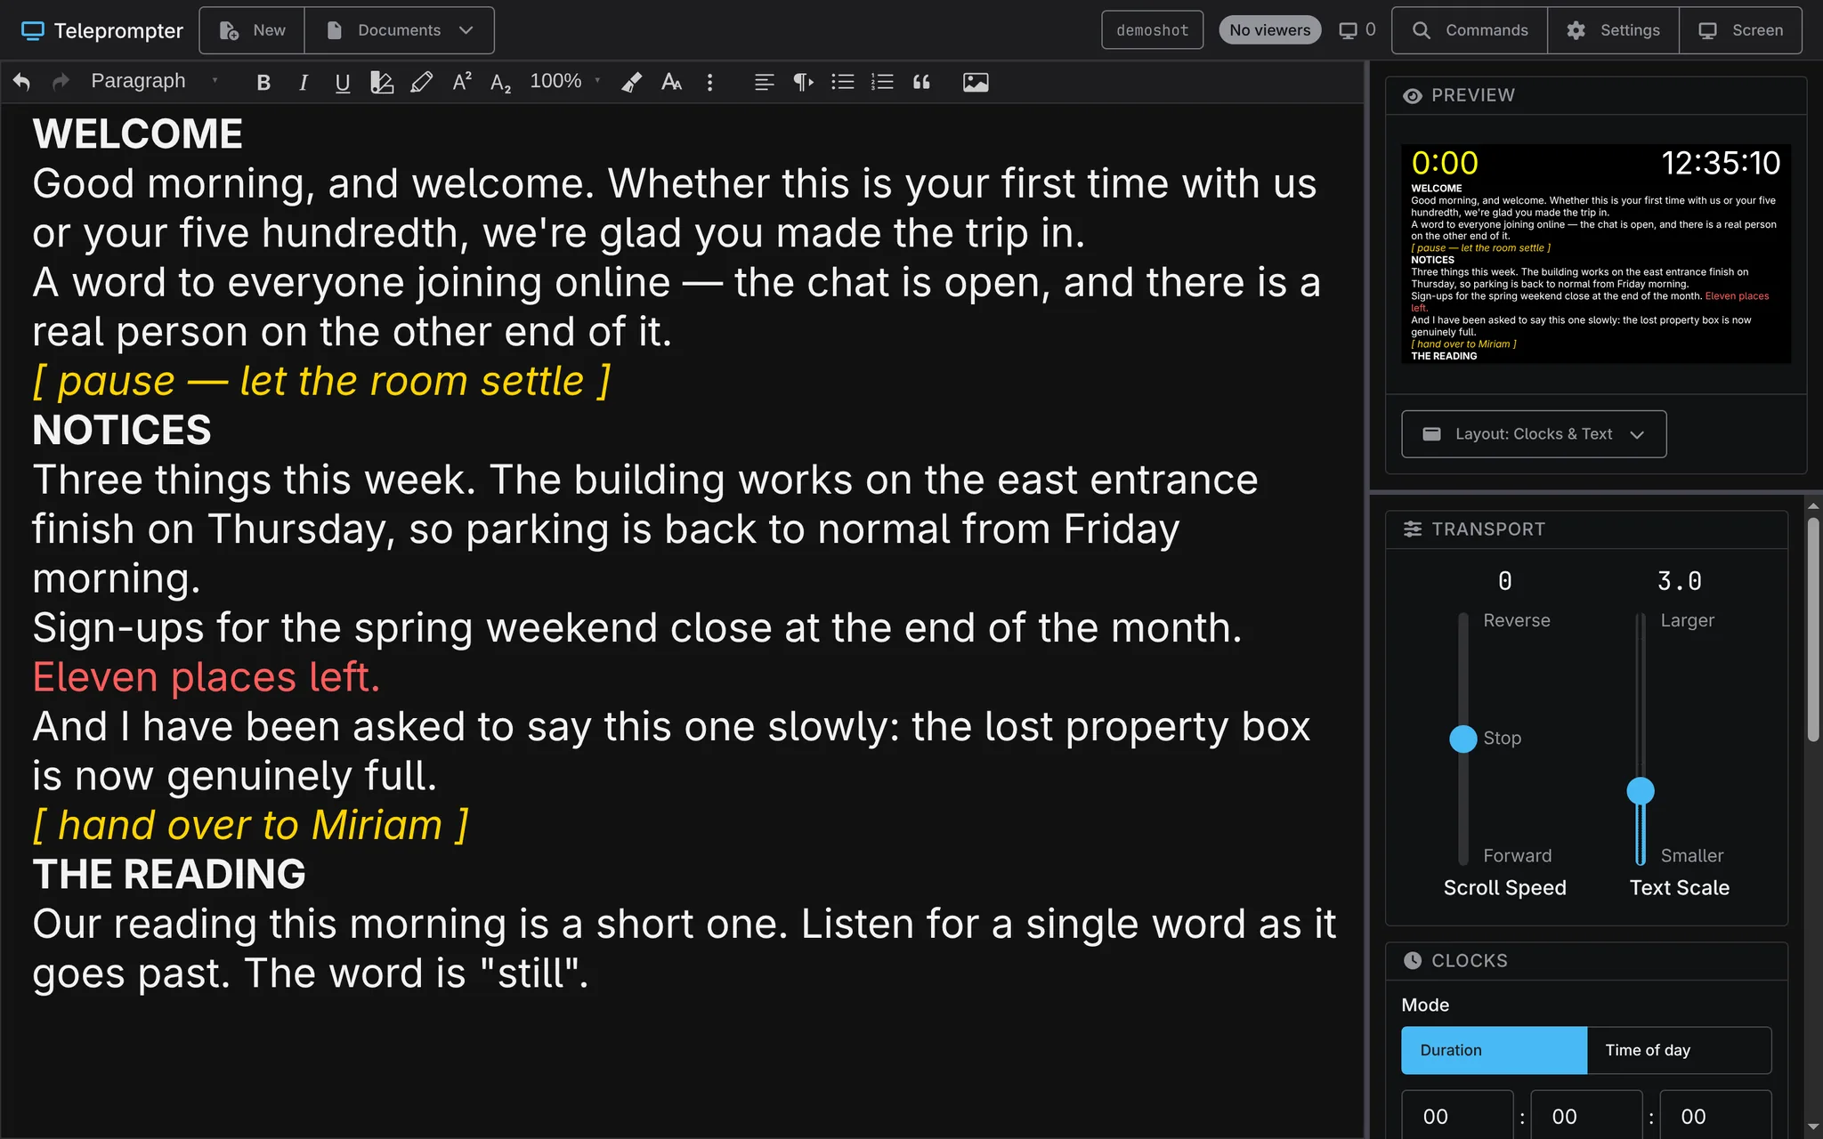Image resolution: width=1823 pixels, height=1139 pixels.
Task: Toggle italic formatting
Action: coord(304,82)
